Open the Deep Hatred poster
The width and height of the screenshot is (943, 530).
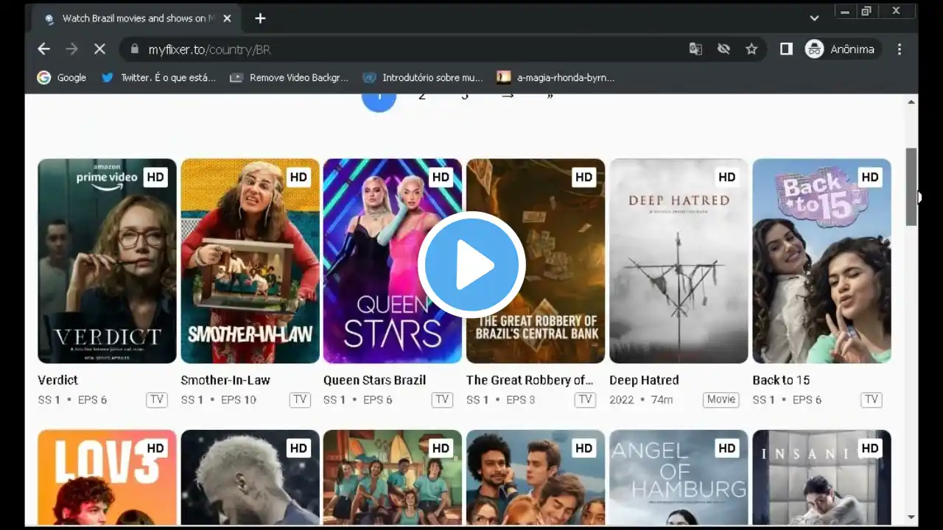[x=679, y=261]
